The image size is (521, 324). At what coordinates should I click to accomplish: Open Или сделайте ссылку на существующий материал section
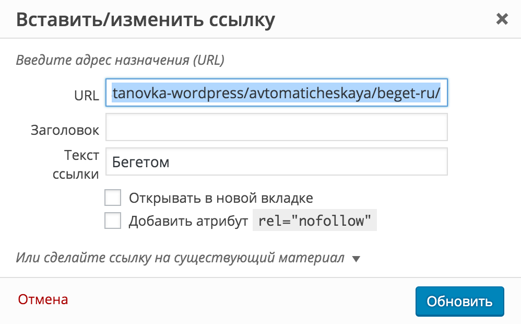(x=180, y=258)
